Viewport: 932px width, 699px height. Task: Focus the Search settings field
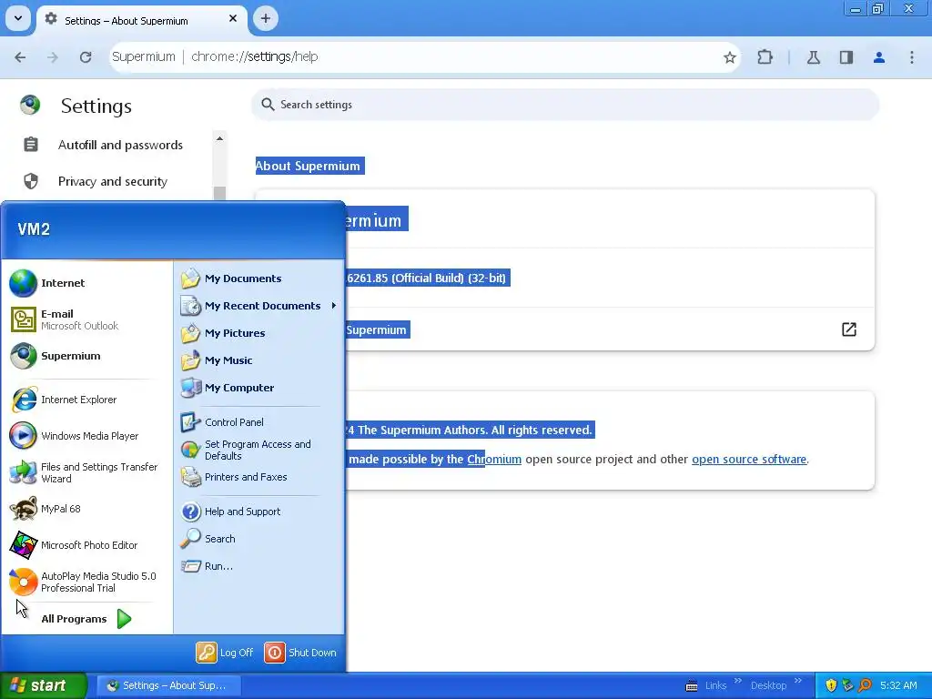coord(564,105)
